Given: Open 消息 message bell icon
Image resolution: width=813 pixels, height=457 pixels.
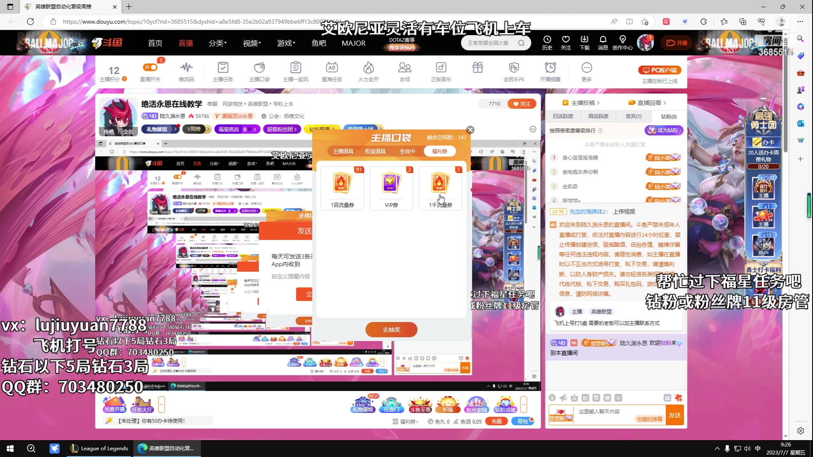Looking at the screenshot, I should (603, 43).
